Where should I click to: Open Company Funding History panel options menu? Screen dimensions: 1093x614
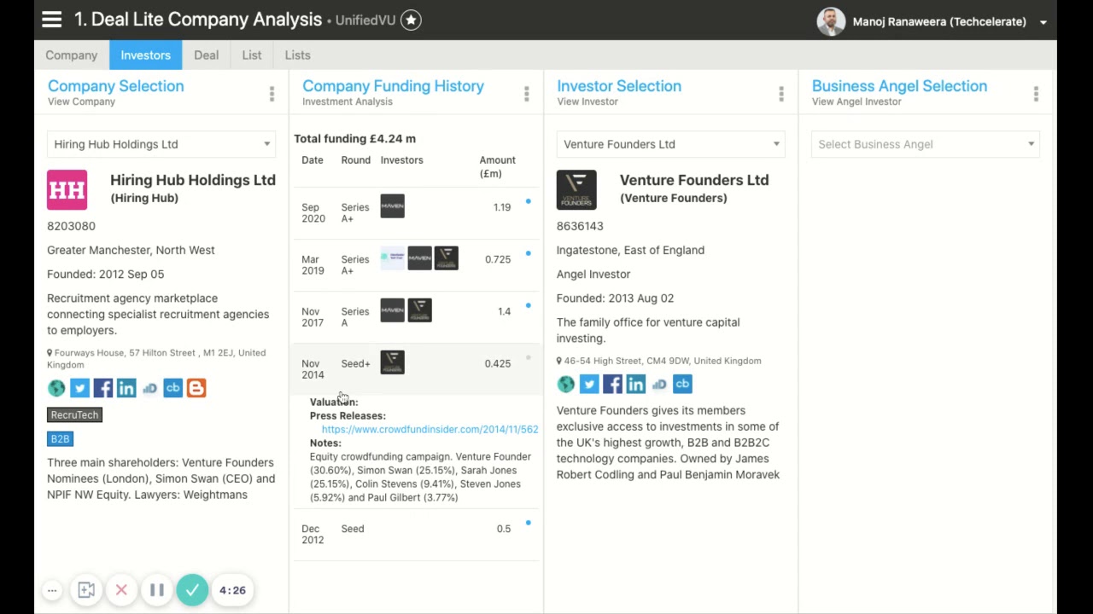pos(526,94)
